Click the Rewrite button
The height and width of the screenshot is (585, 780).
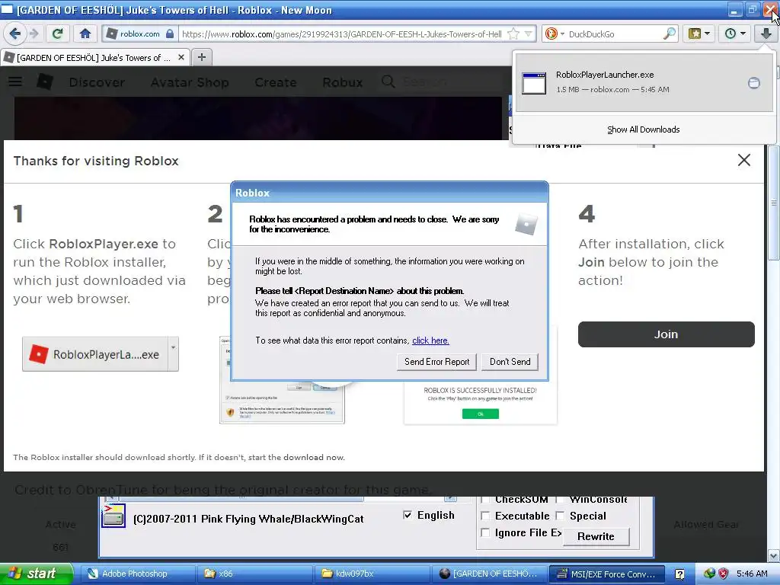[x=596, y=536]
